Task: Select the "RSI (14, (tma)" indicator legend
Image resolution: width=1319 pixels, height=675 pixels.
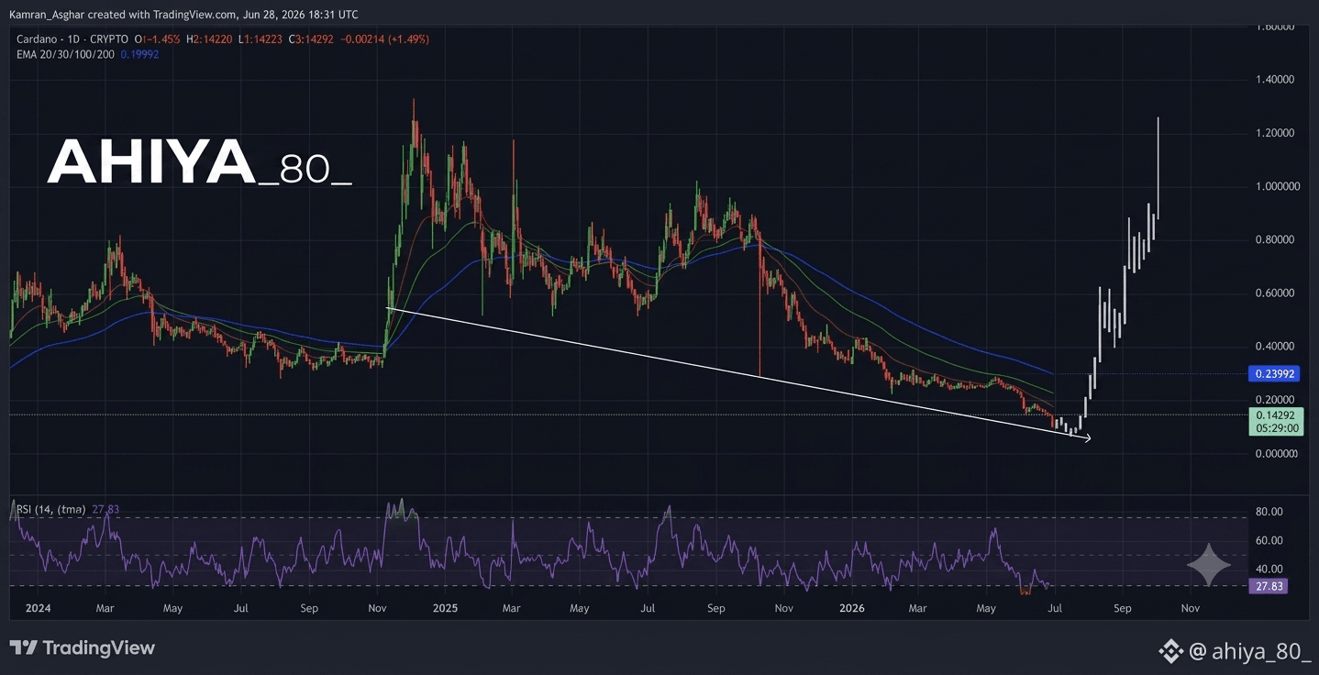Action: (51, 509)
